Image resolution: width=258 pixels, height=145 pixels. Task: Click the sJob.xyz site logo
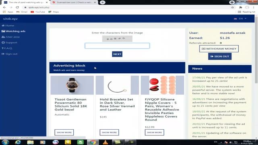coord(10,19)
